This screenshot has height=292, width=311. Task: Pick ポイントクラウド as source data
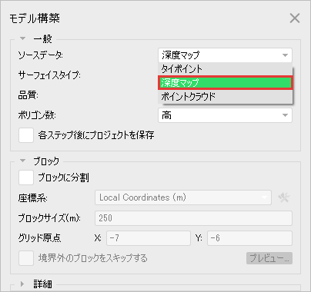225,97
